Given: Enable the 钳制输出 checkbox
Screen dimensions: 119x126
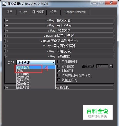Looking at the screenshot, I should pyautogui.click(x=59, y=66).
